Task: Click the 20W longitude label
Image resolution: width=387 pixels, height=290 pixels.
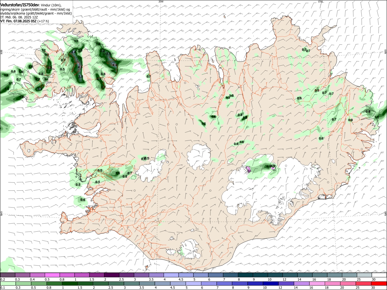Action: pos(161,2)
